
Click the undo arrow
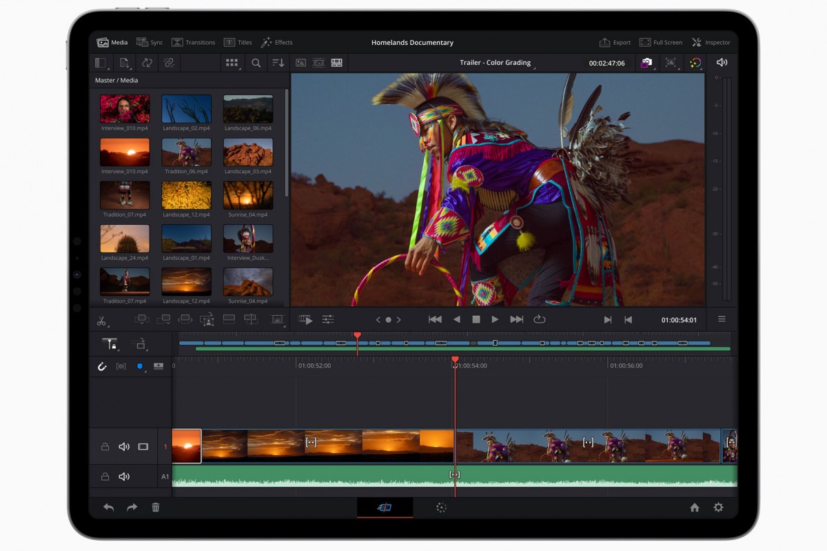pyautogui.click(x=108, y=508)
